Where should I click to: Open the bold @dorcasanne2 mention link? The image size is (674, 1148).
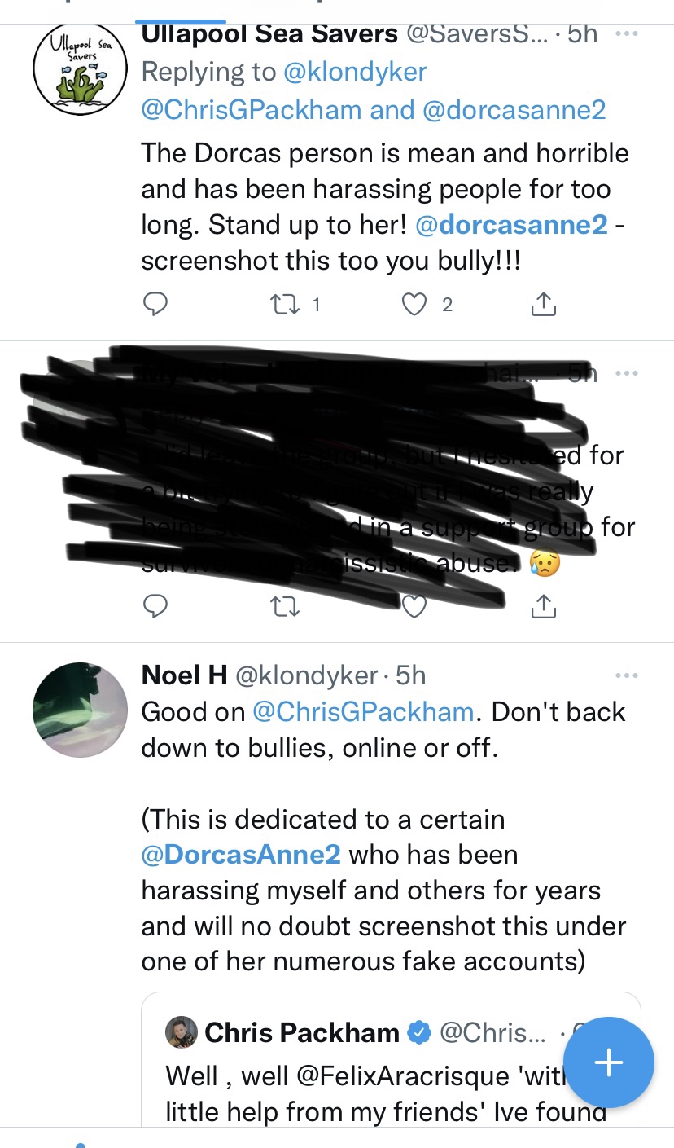click(x=511, y=225)
